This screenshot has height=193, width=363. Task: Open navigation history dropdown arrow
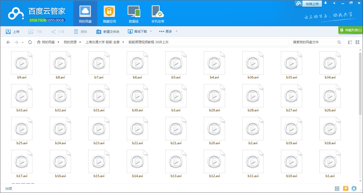click(x=23, y=42)
